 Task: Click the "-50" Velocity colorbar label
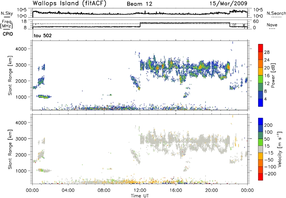269,160
